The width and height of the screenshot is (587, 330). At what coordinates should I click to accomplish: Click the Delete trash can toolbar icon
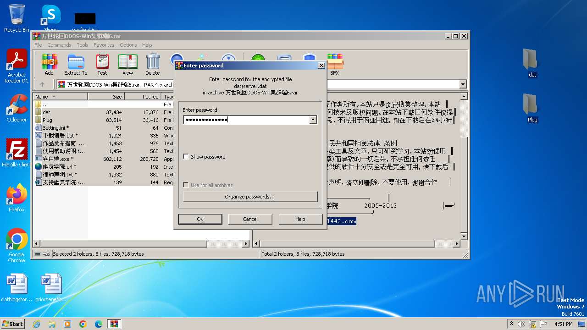[153, 65]
